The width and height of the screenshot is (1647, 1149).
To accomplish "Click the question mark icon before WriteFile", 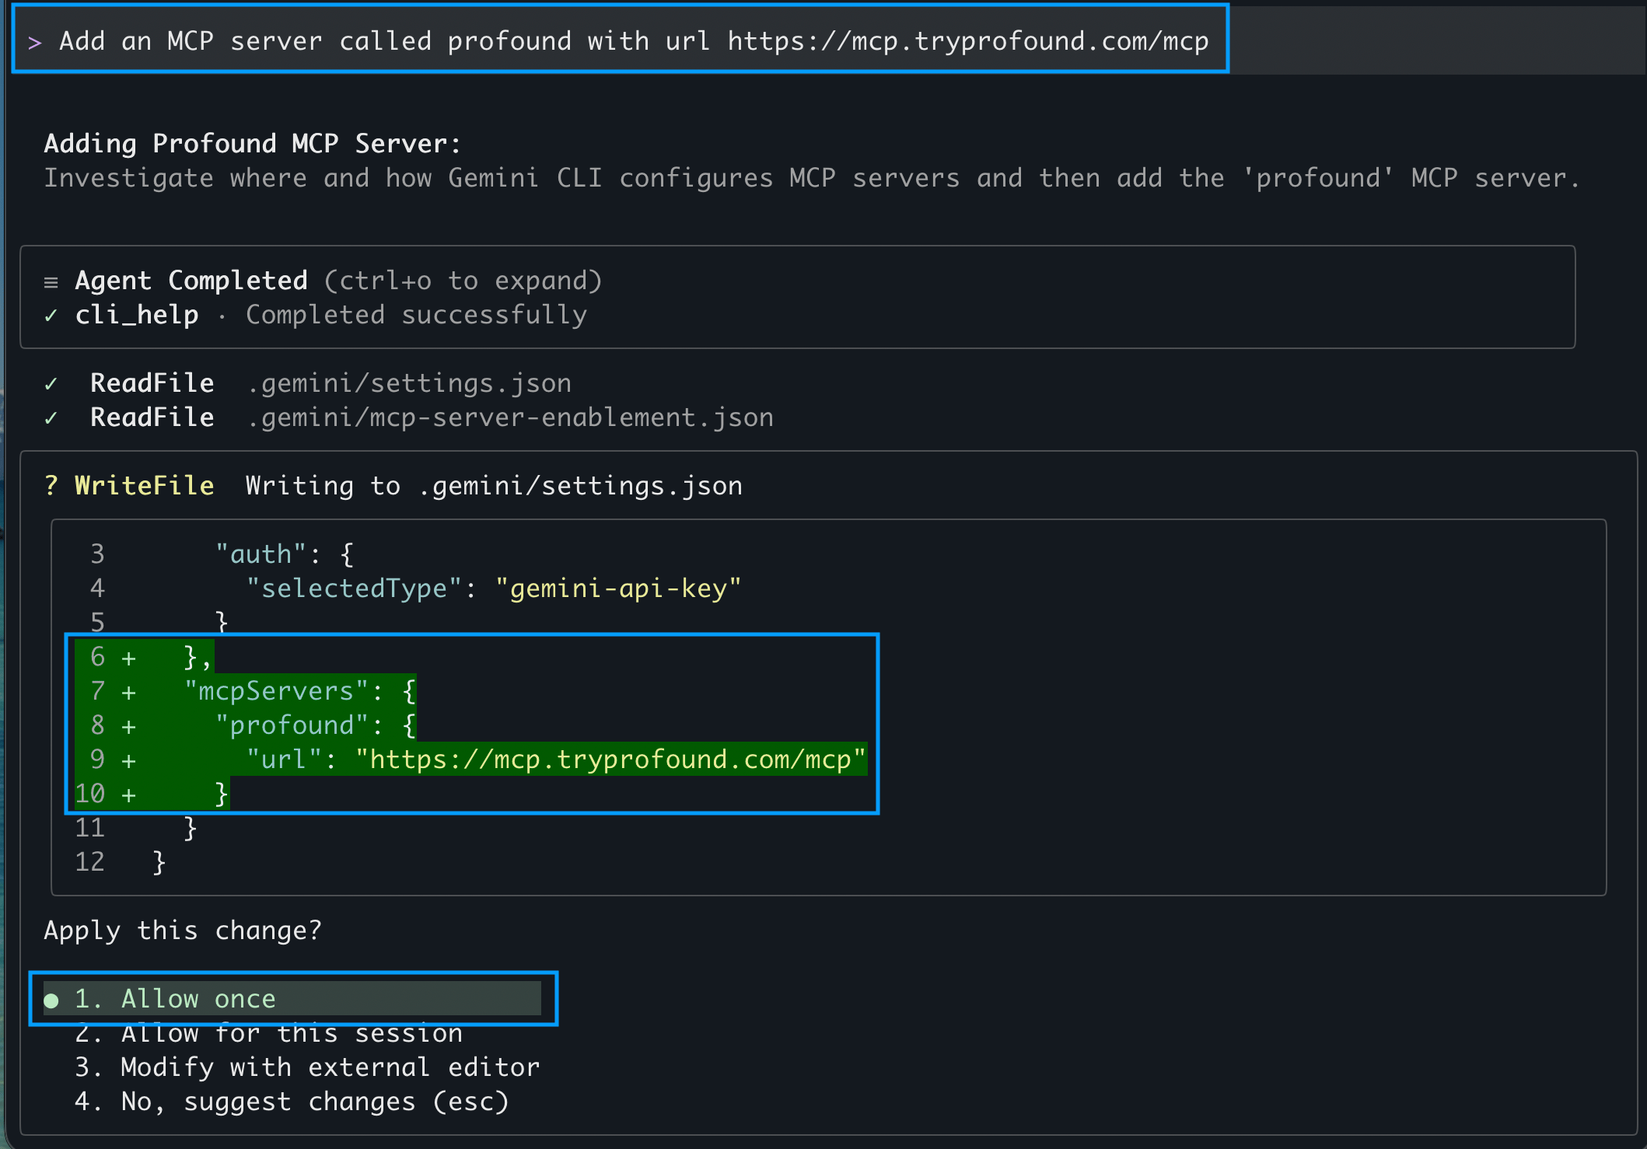I will [x=51, y=486].
